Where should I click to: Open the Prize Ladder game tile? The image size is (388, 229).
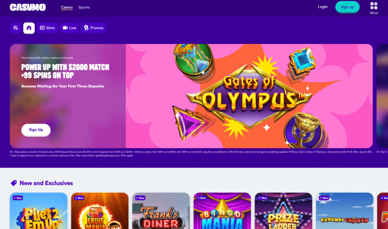point(283,211)
